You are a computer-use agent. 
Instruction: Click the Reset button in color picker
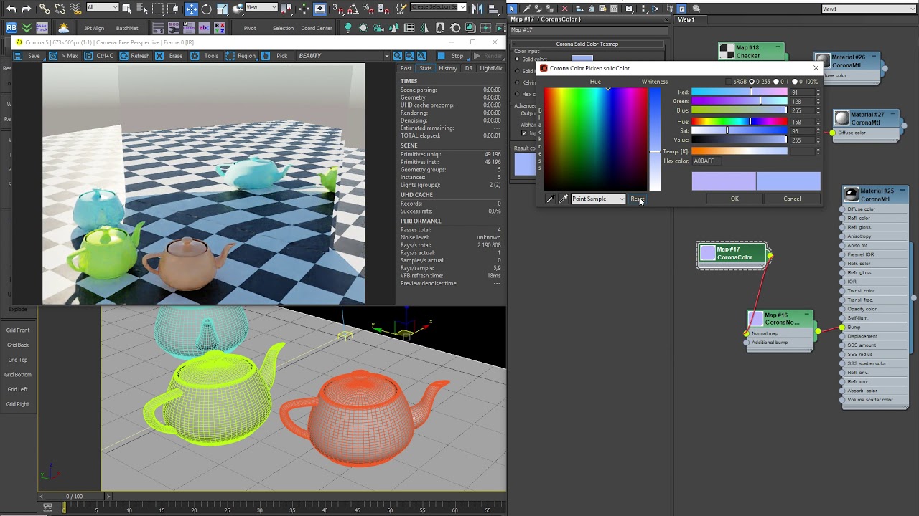pyautogui.click(x=637, y=199)
